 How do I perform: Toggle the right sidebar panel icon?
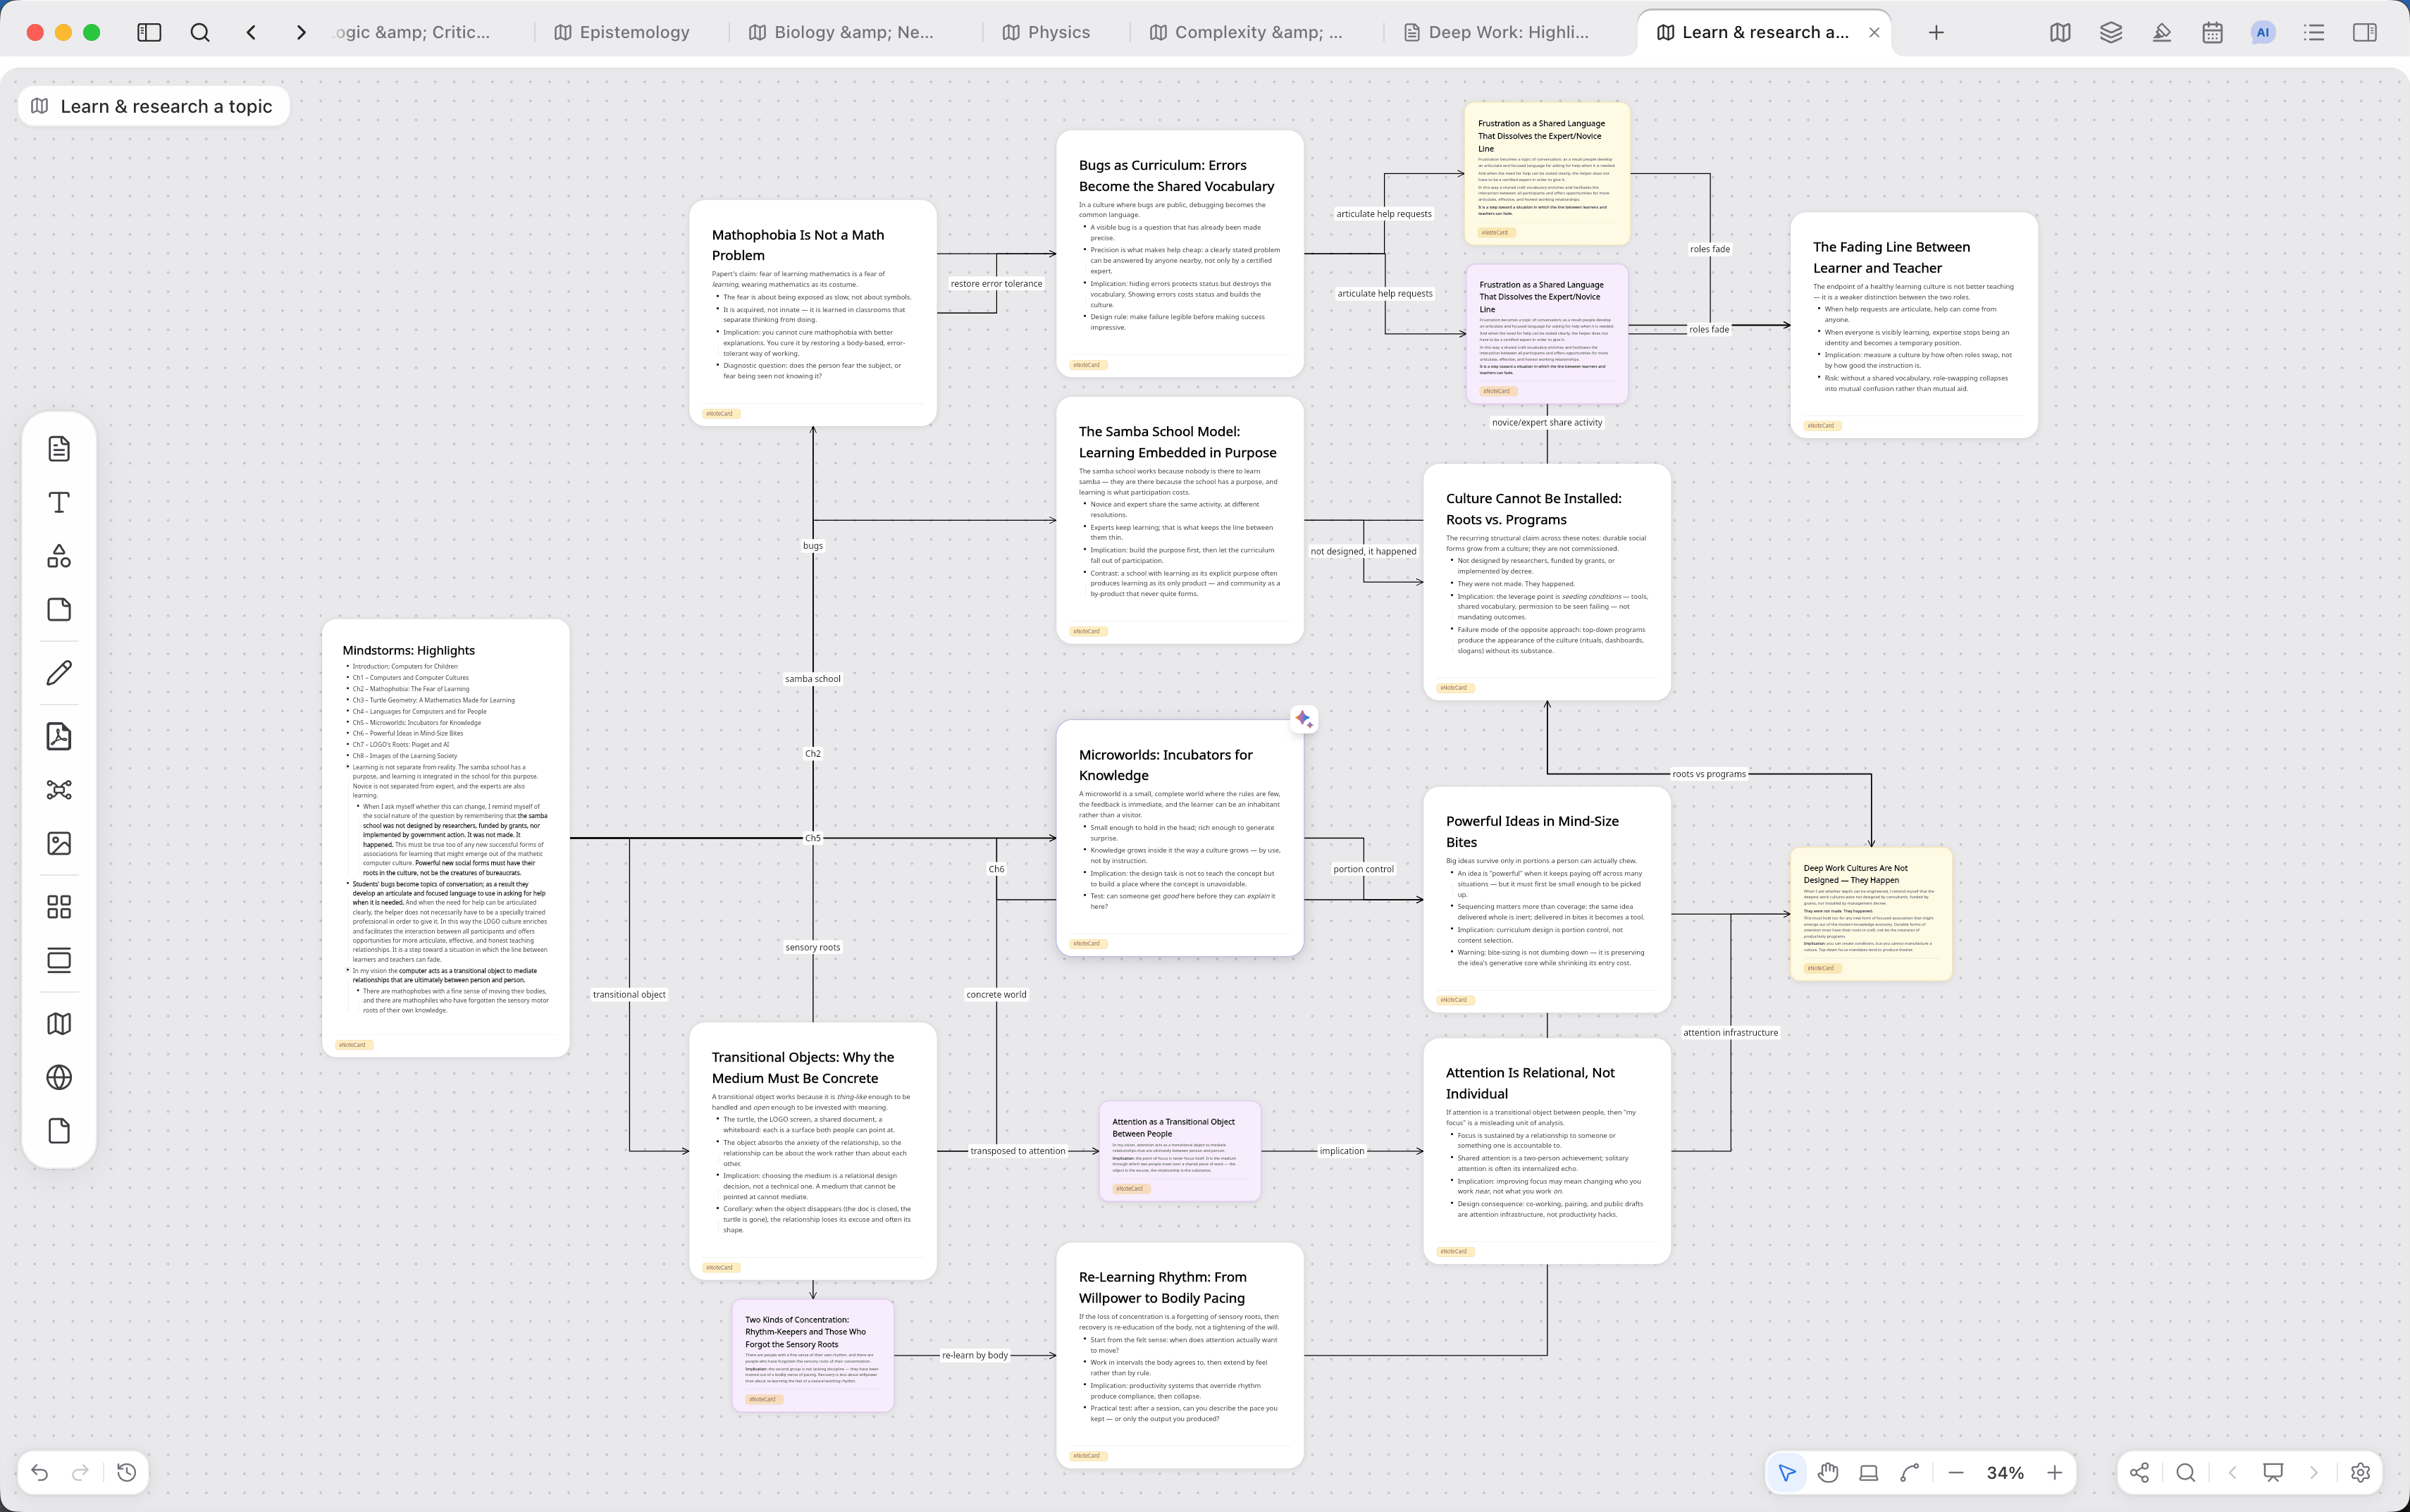point(2365,32)
